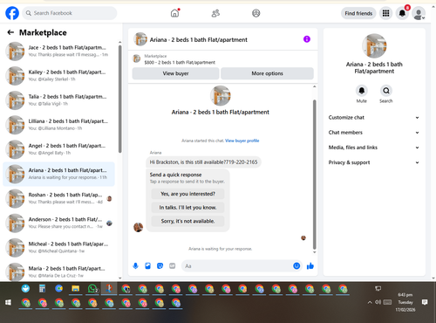
Task: Show hidden system tray icons
Action: coord(370,302)
